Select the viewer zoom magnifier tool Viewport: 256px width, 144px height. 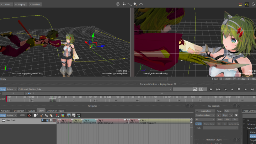tap(135, 4)
